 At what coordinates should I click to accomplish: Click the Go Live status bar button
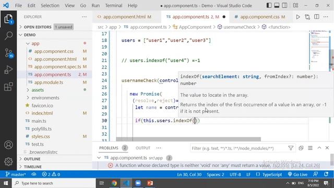tap(297, 174)
